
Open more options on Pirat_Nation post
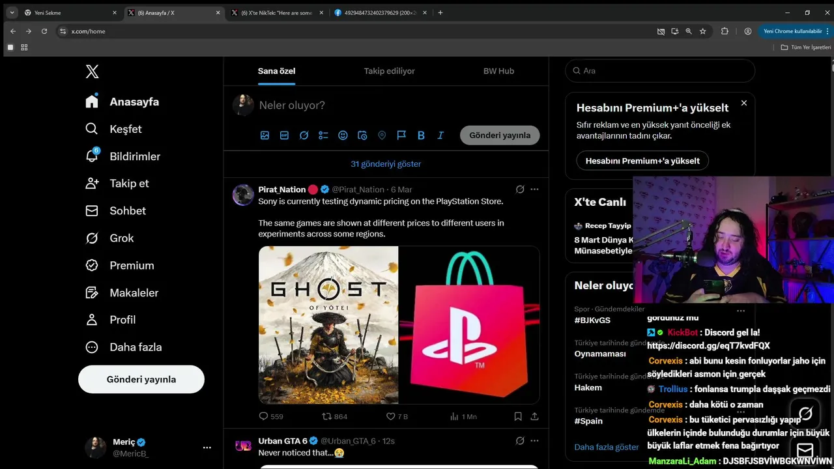coord(534,190)
